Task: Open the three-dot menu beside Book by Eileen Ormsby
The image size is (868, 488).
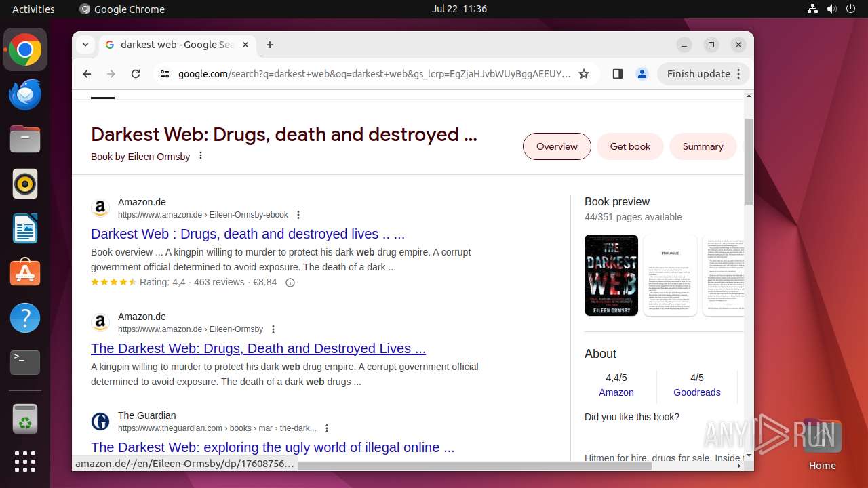Action: [200, 156]
